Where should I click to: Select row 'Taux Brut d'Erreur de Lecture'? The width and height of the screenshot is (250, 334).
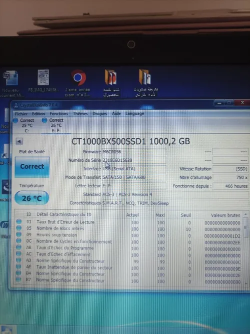(x=129, y=222)
